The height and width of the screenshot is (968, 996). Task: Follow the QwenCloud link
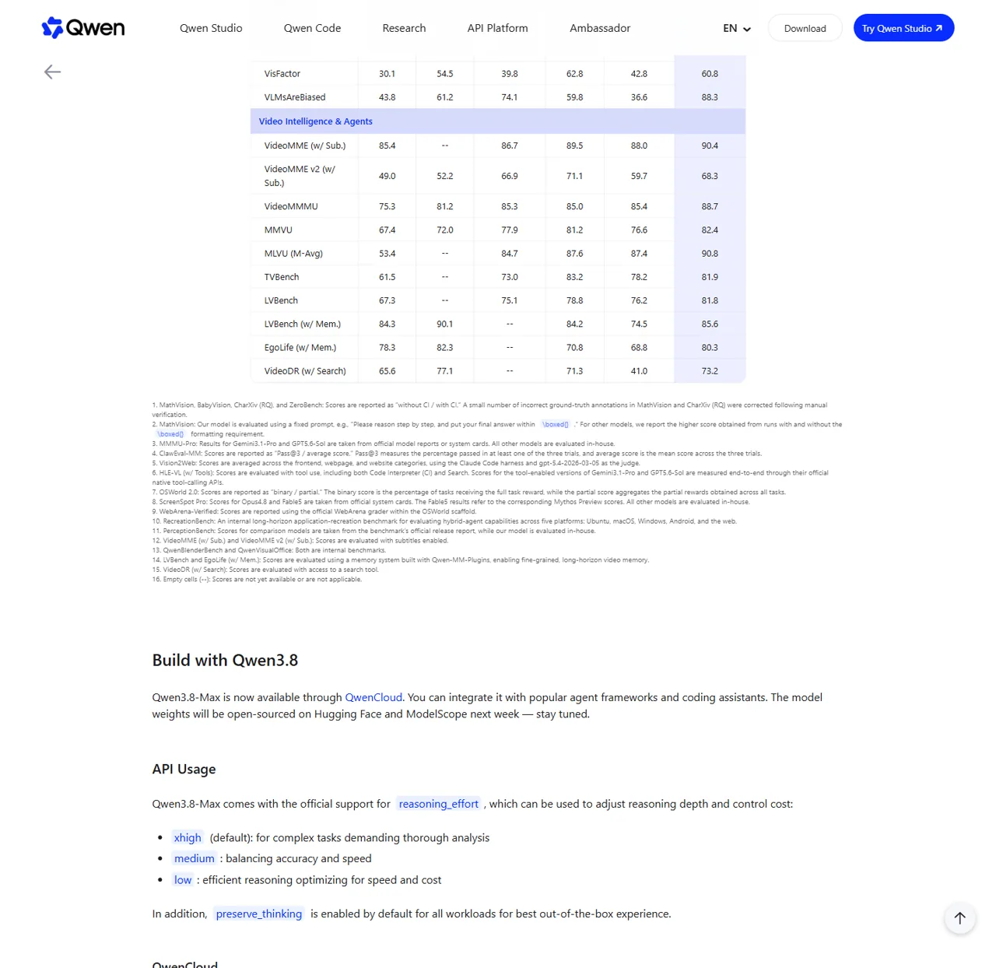tap(373, 697)
